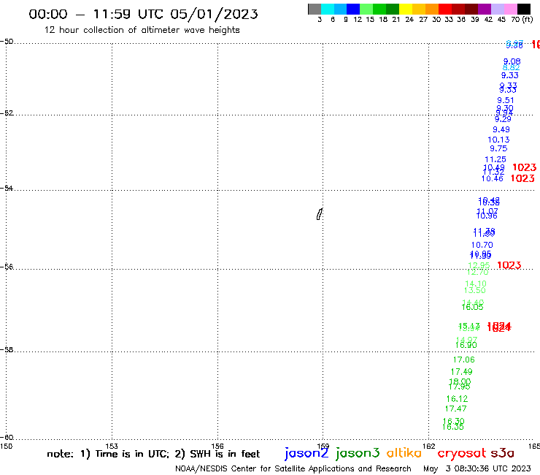Click the longitude axis label 156
Viewport: 540px width, 475px height.
pos(217,446)
